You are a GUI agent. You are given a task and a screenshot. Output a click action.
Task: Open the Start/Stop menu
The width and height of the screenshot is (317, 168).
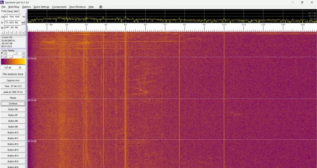(13, 7)
